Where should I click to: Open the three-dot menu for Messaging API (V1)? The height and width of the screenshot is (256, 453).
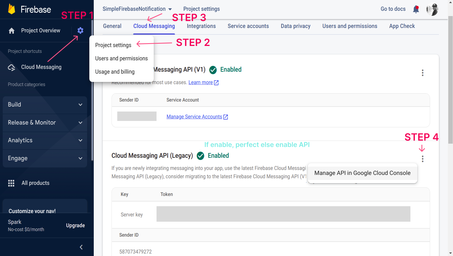pos(423,73)
